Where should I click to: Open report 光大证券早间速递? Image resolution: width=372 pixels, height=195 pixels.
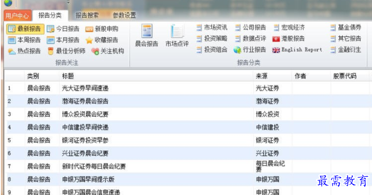(x=85, y=88)
